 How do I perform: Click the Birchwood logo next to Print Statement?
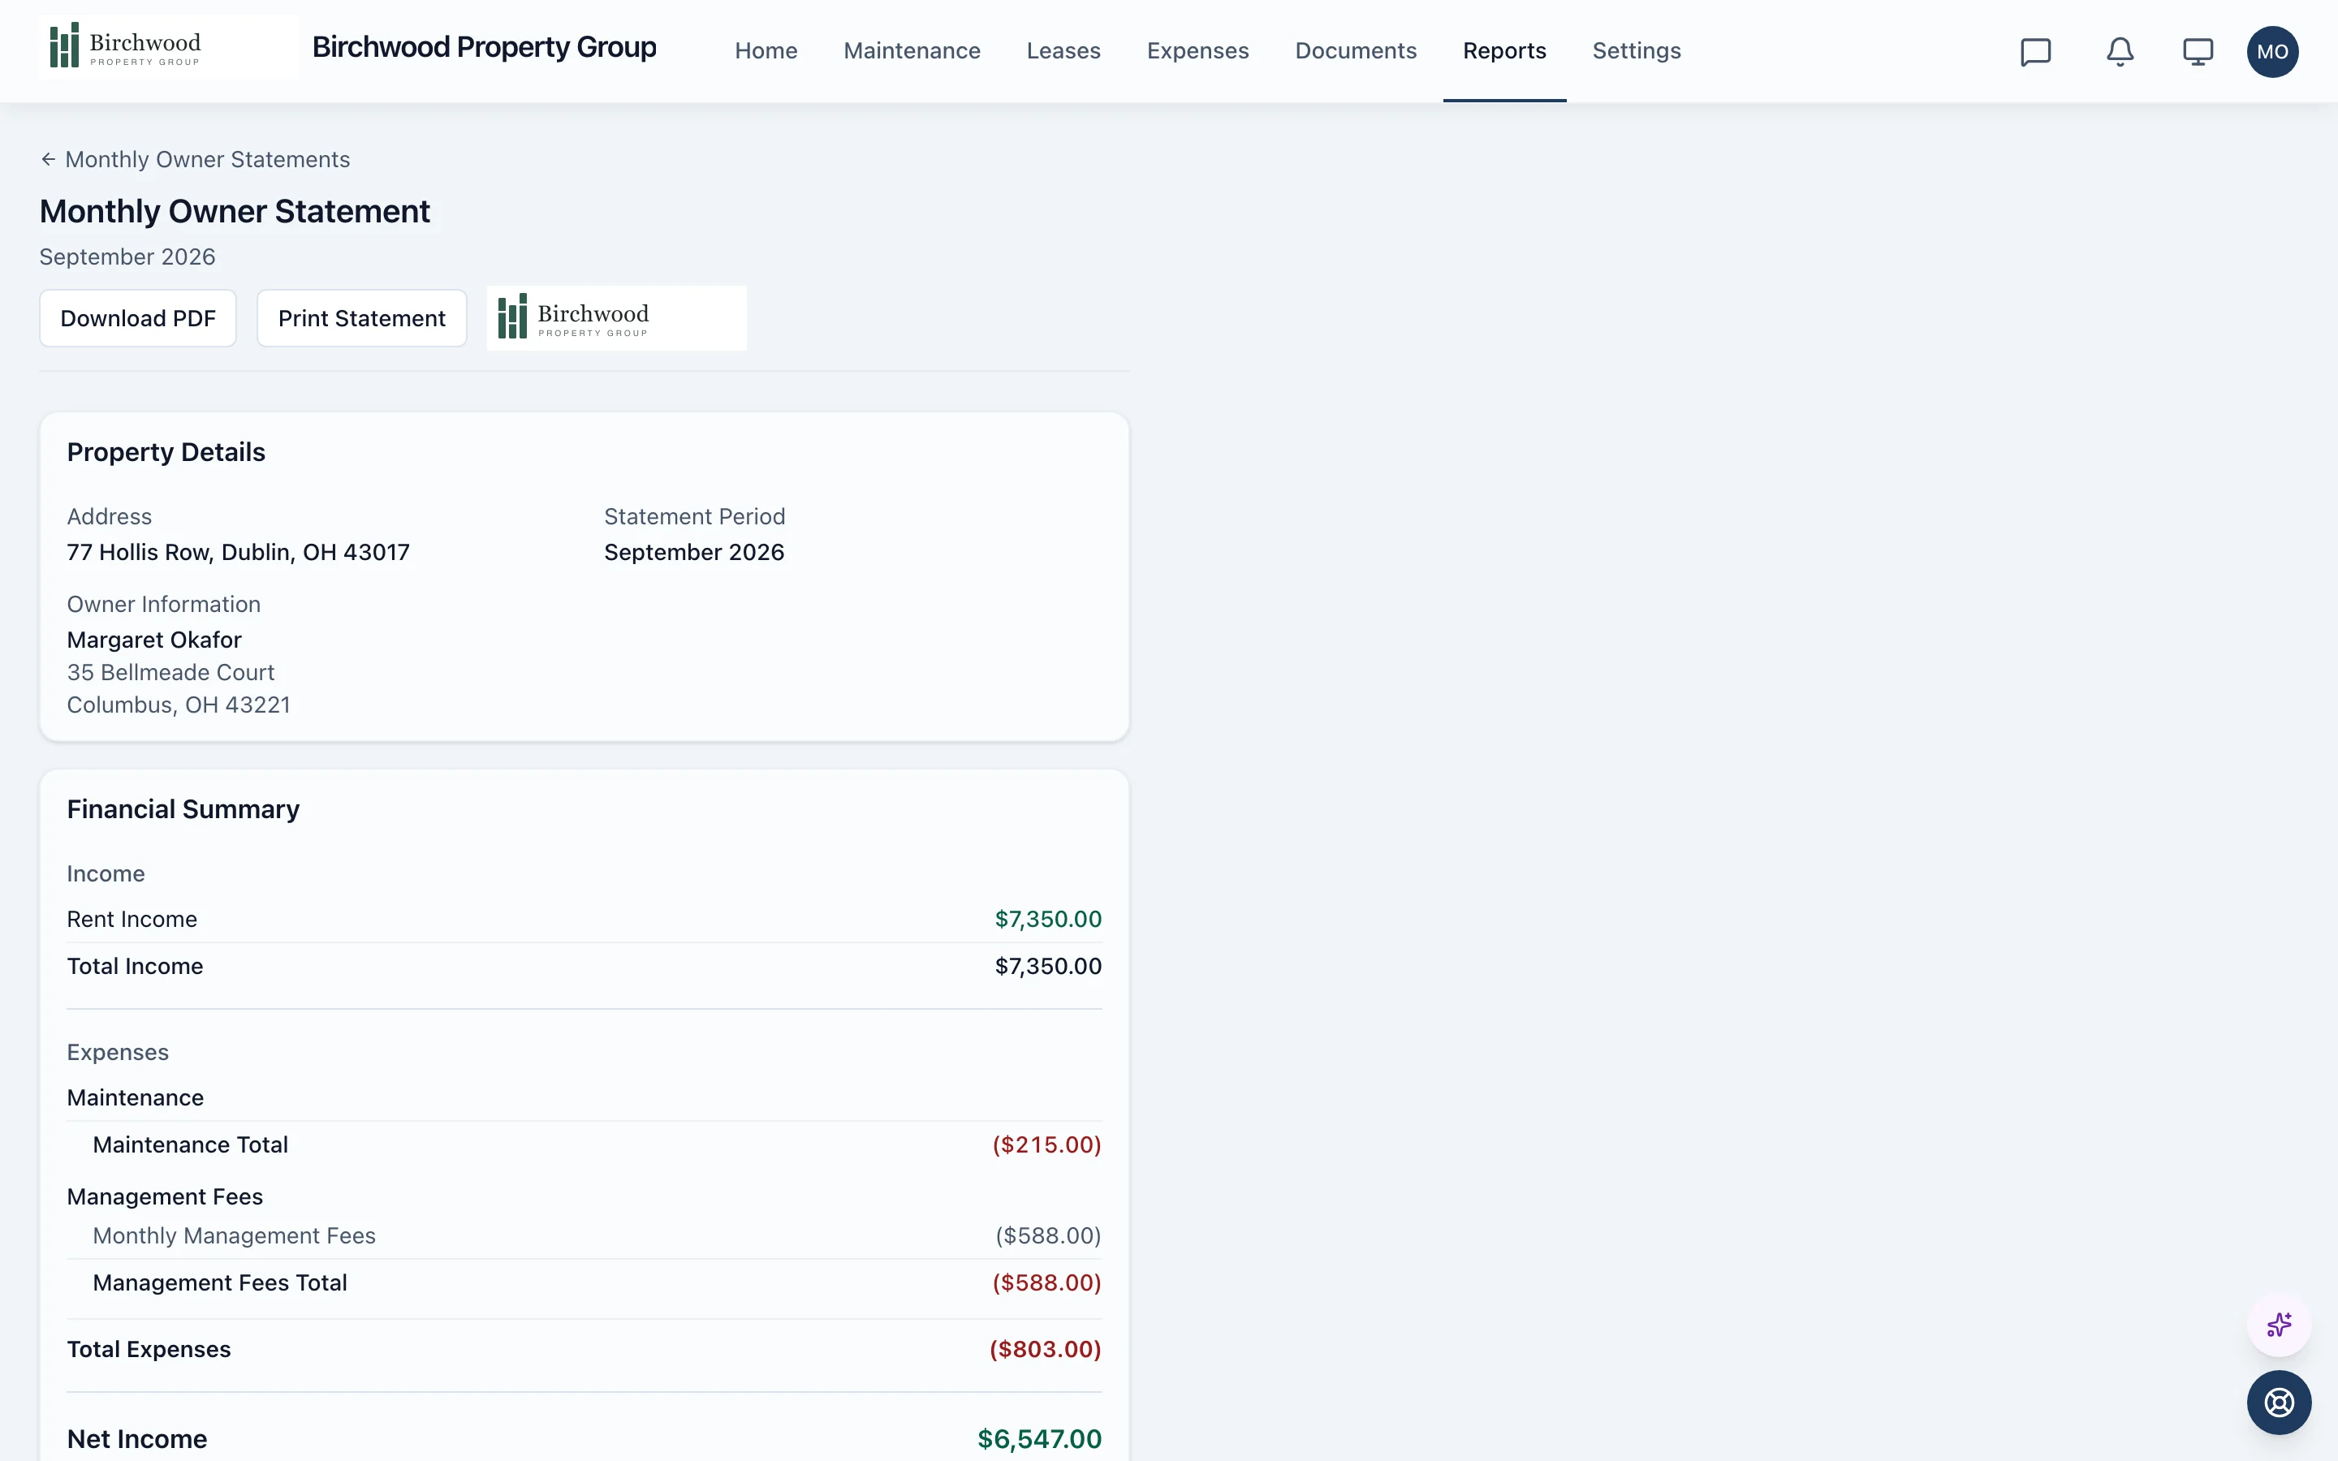click(x=616, y=318)
